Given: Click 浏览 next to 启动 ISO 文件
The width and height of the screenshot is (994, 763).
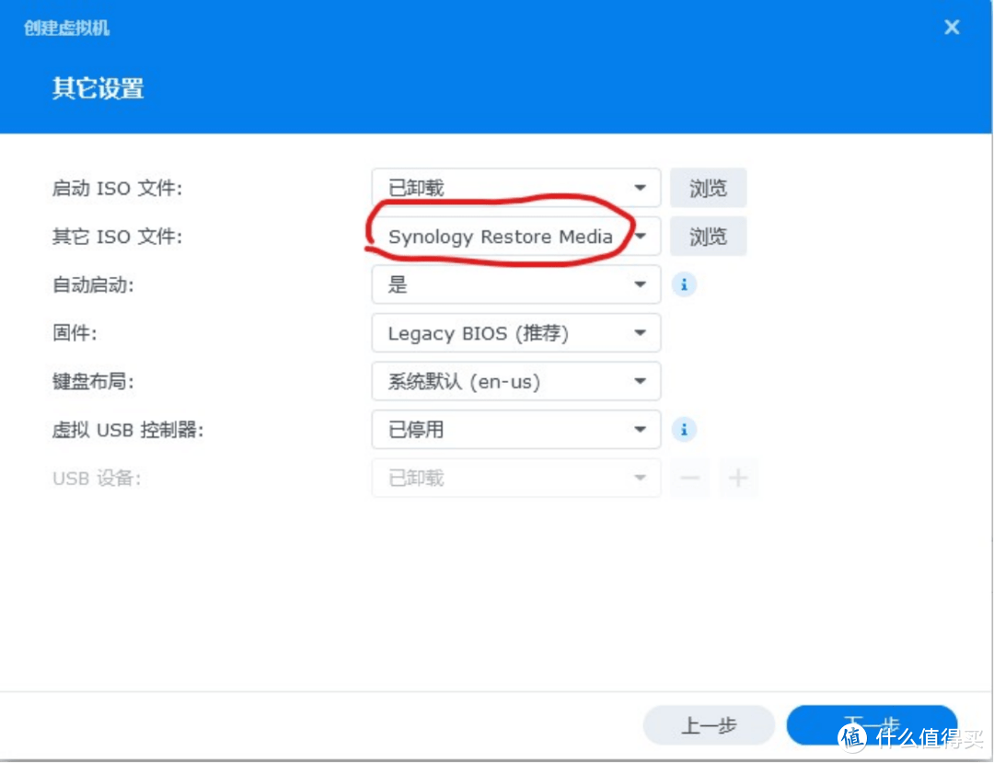Looking at the screenshot, I should (x=708, y=187).
